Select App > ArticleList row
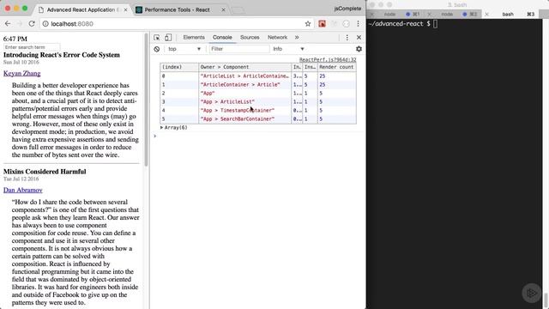 point(258,102)
